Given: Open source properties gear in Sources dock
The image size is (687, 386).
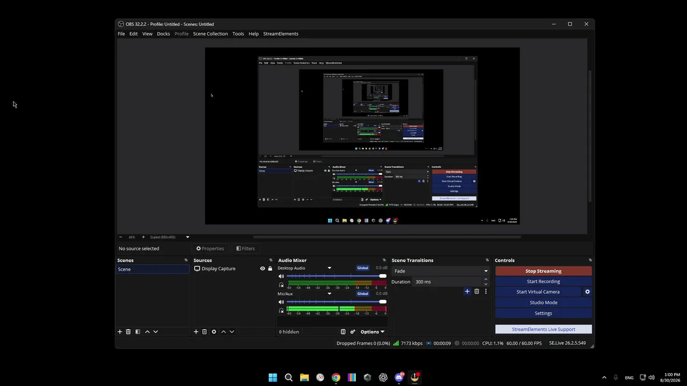Looking at the screenshot, I should tap(214, 332).
